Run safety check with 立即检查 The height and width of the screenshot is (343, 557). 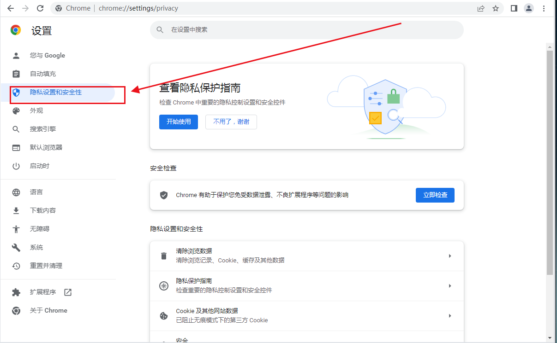point(435,195)
